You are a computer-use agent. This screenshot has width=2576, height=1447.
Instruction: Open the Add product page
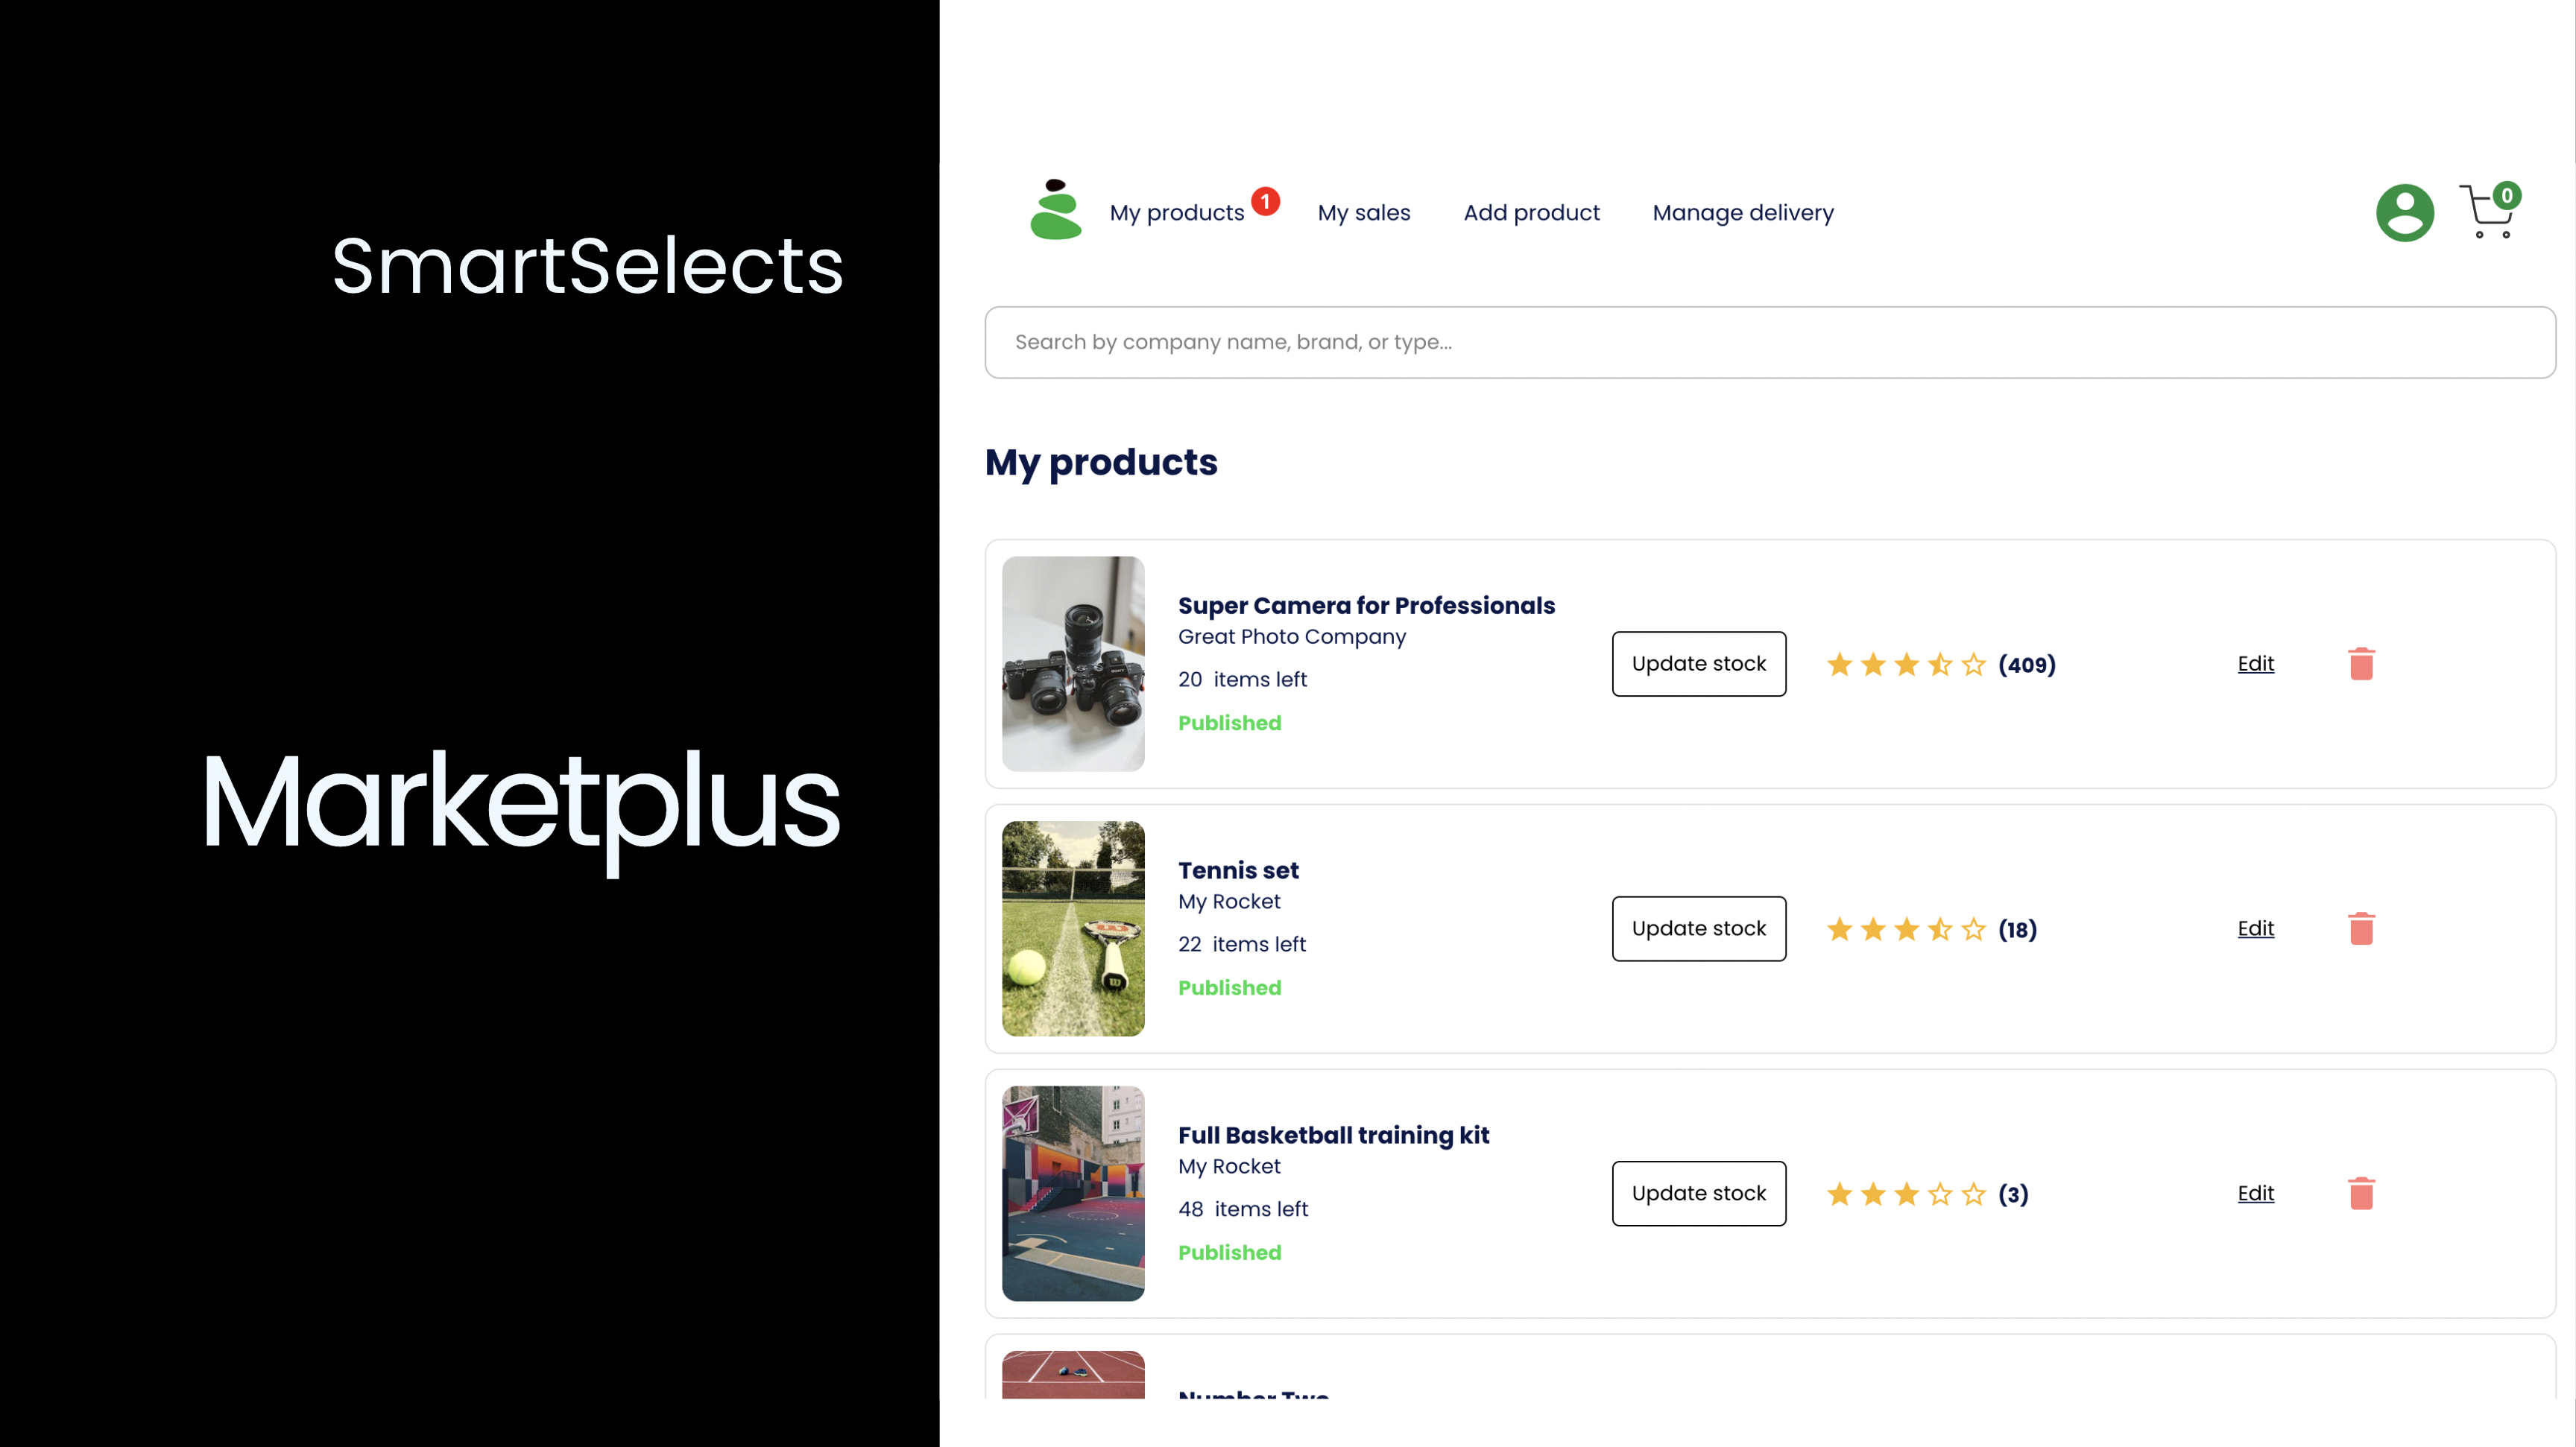(1531, 212)
